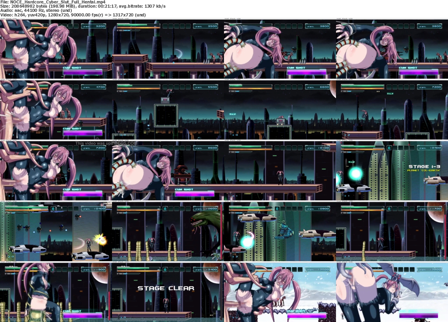Click the 'Size: 208648982 bytes' header line

(83, 6)
